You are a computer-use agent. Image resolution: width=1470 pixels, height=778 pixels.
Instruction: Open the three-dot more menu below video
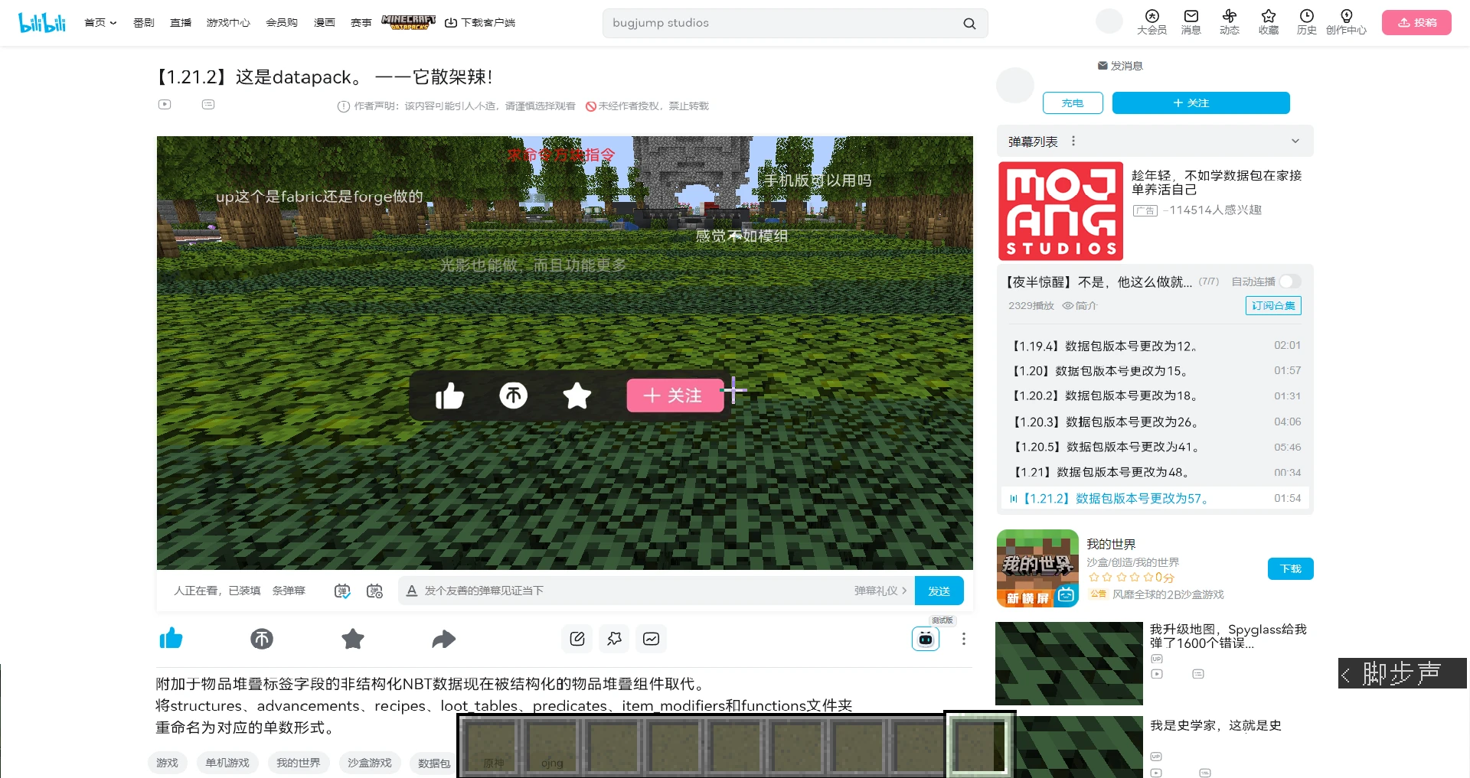tap(964, 639)
